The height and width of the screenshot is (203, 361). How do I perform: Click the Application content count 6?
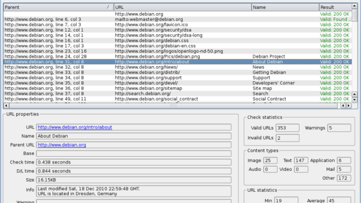[x=344, y=160]
